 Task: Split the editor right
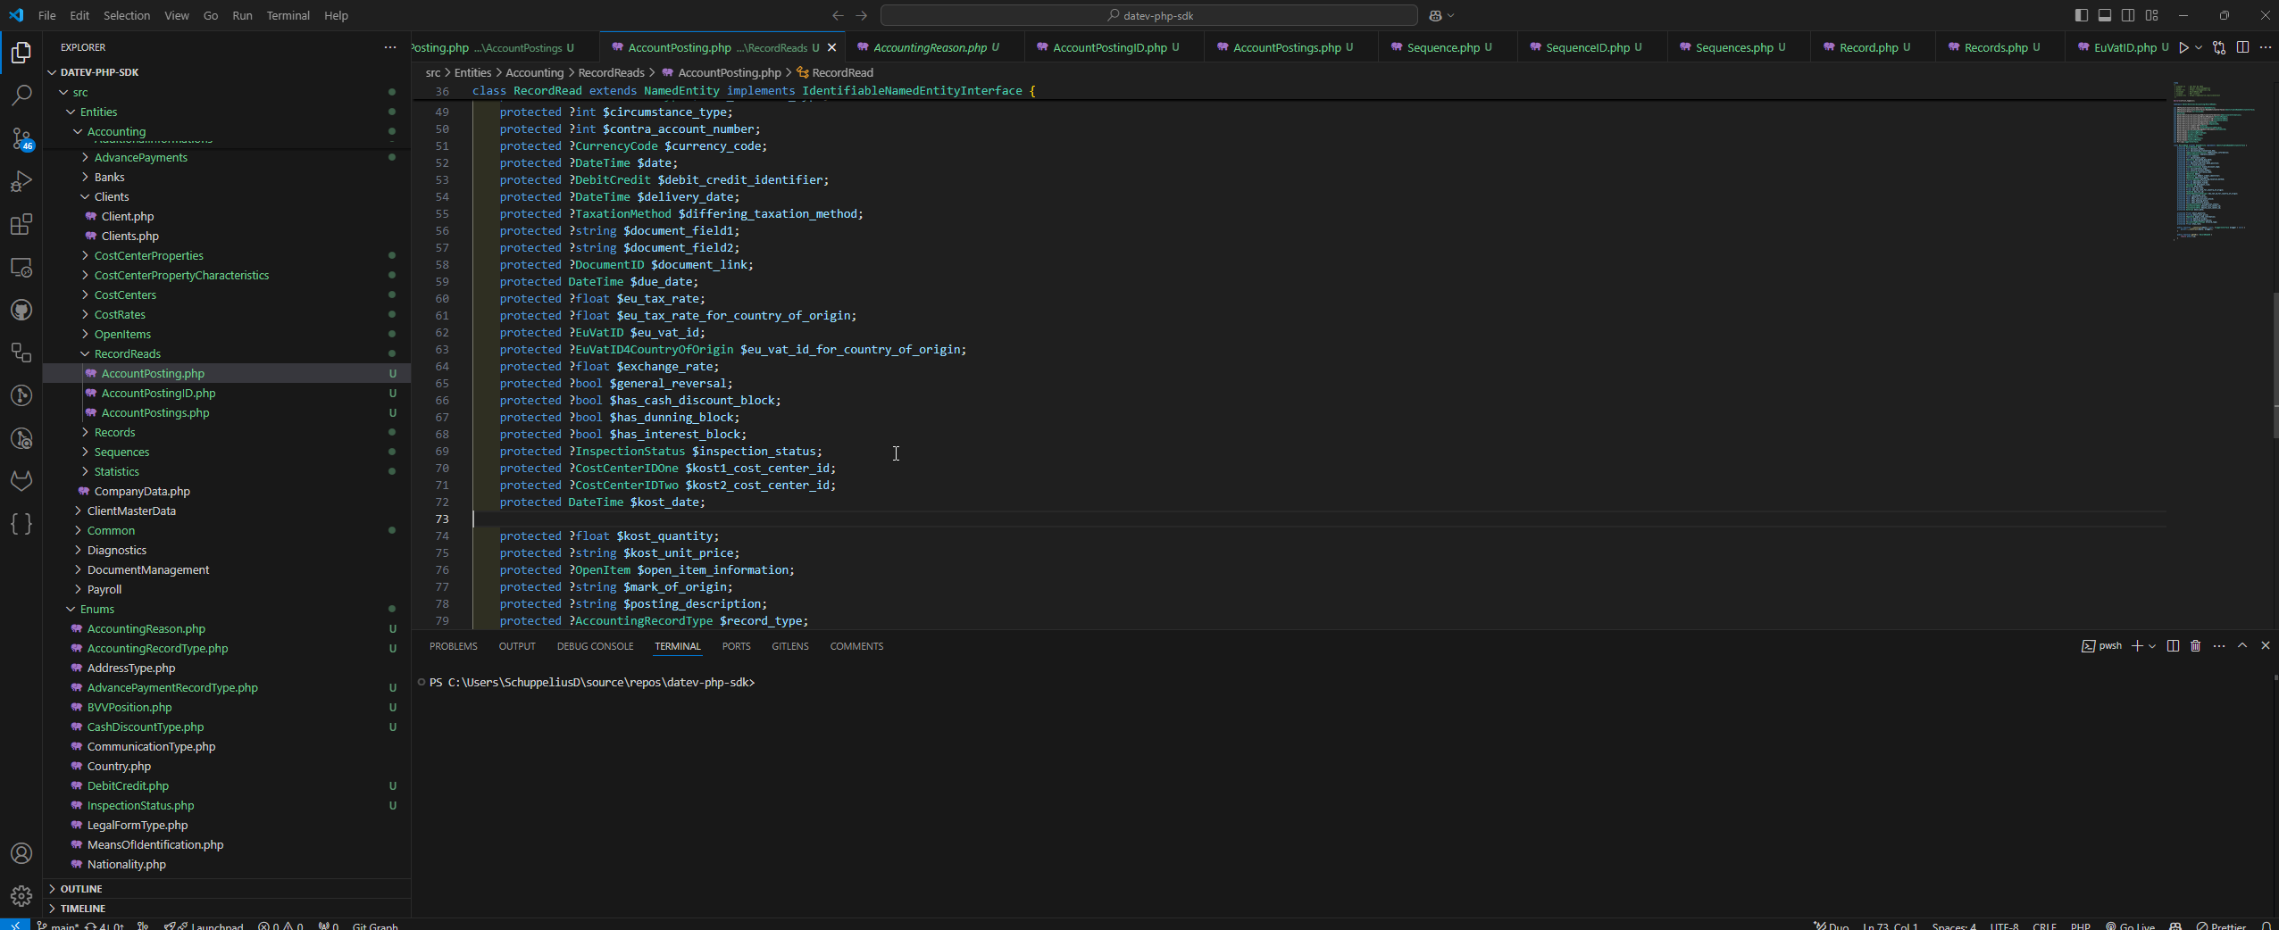click(x=2242, y=47)
